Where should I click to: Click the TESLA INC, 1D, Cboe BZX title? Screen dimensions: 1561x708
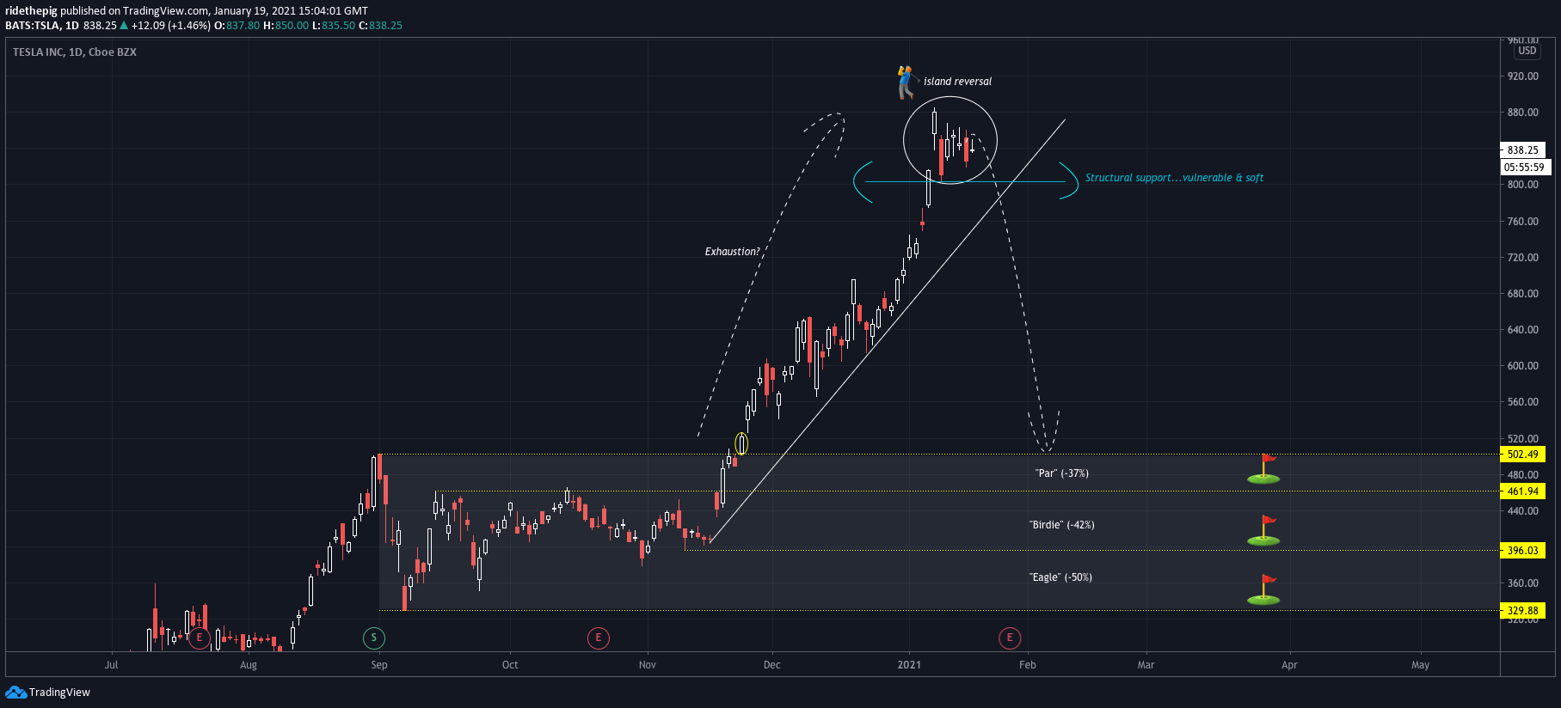click(75, 52)
